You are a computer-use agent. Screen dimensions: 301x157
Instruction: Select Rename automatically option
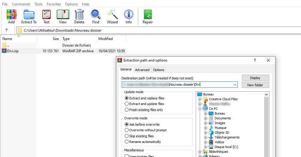tap(127, 142)
